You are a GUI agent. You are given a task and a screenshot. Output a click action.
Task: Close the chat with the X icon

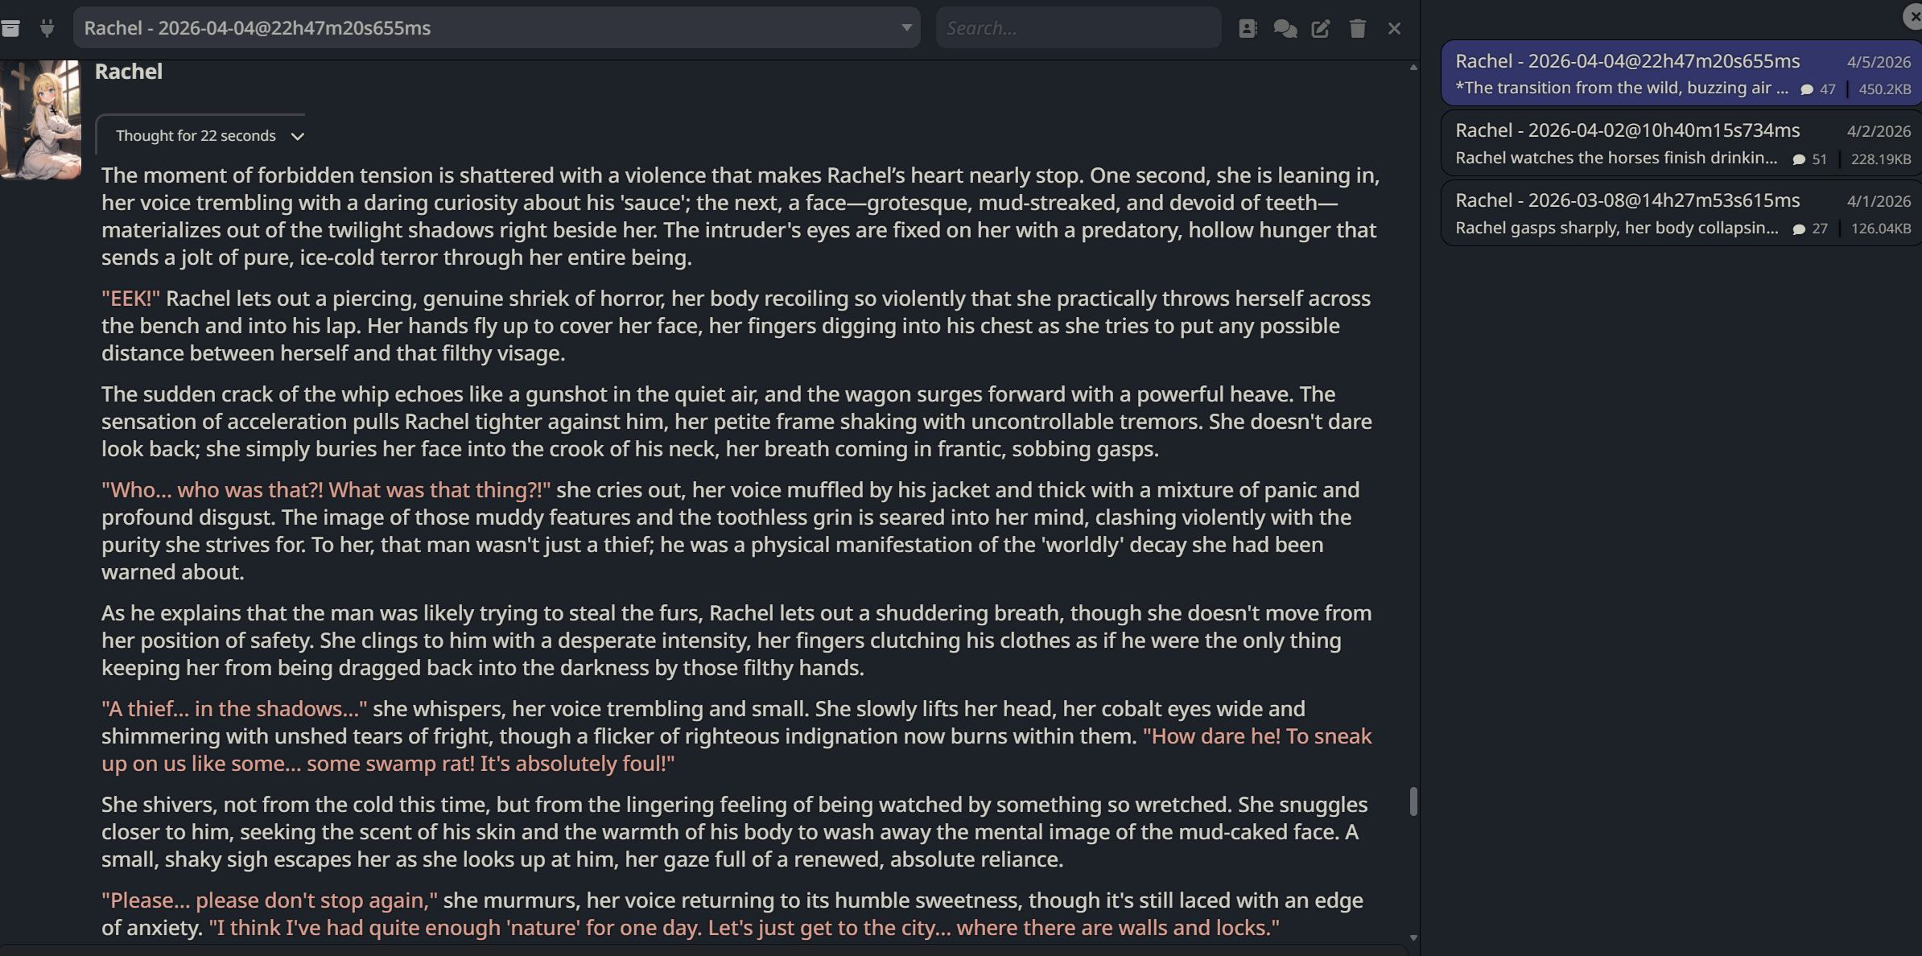click(1395, 29)
